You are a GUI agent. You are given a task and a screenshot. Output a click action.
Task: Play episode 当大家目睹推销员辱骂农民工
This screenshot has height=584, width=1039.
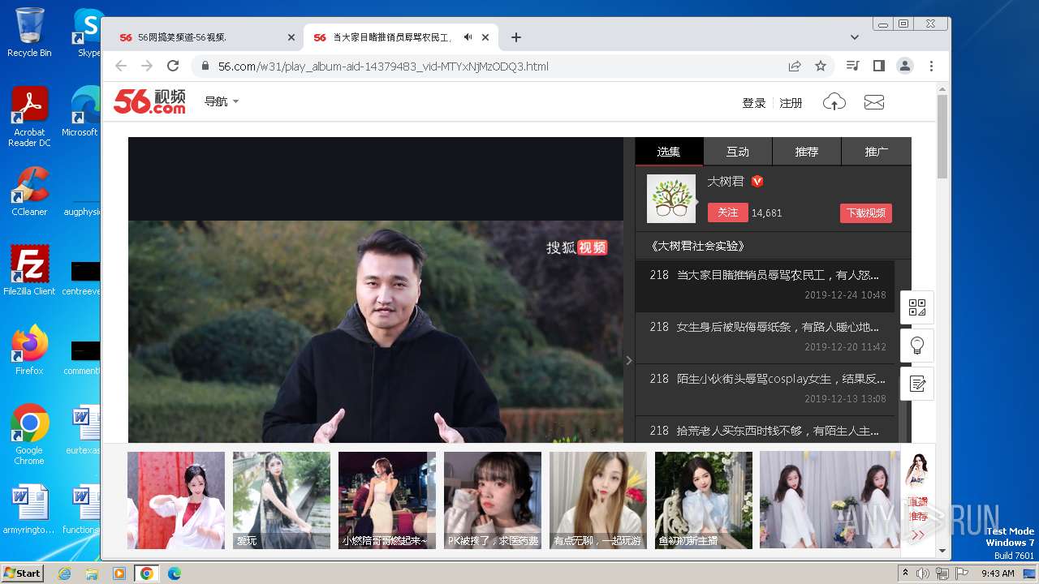765,285
